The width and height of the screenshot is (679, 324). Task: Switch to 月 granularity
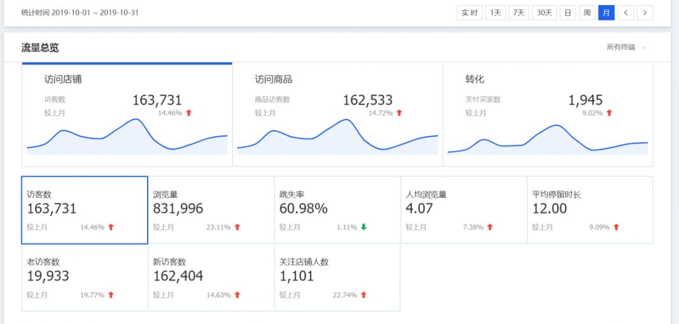pos(606,13)
